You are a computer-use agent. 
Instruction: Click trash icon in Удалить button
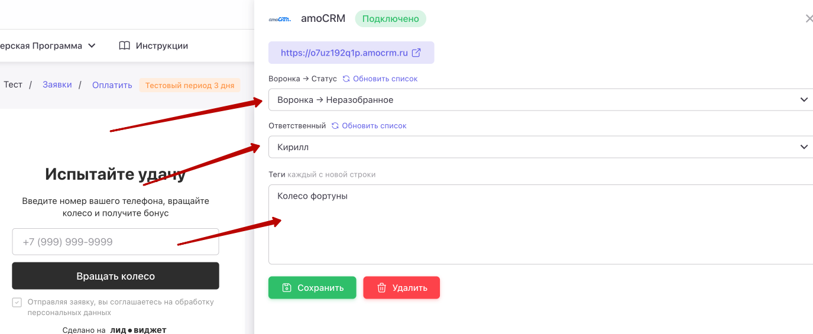(x=382, y=288)
